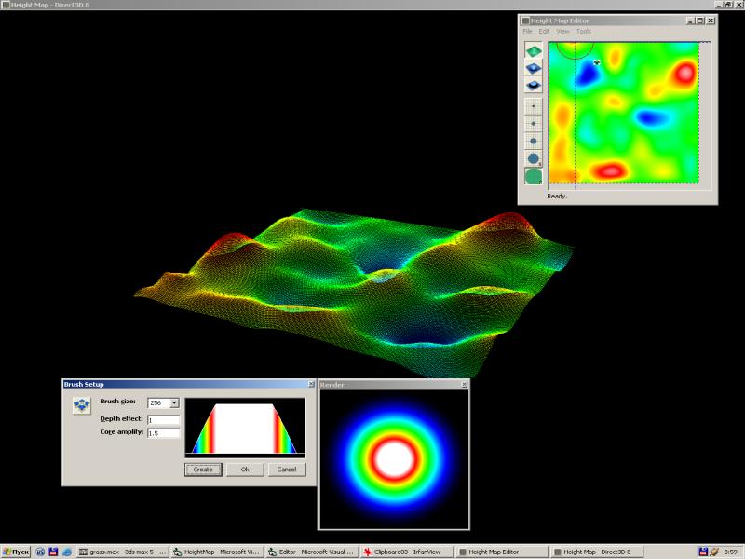This screenshot has width=745, height=559.
Task: Open the Пуск start menu
Action: pos(15,550)
